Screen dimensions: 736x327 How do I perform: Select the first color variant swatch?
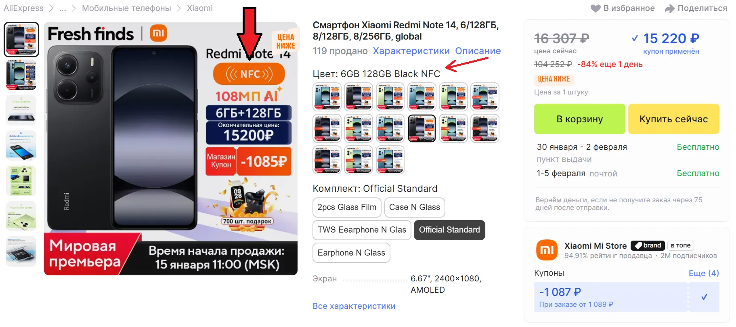327,97
